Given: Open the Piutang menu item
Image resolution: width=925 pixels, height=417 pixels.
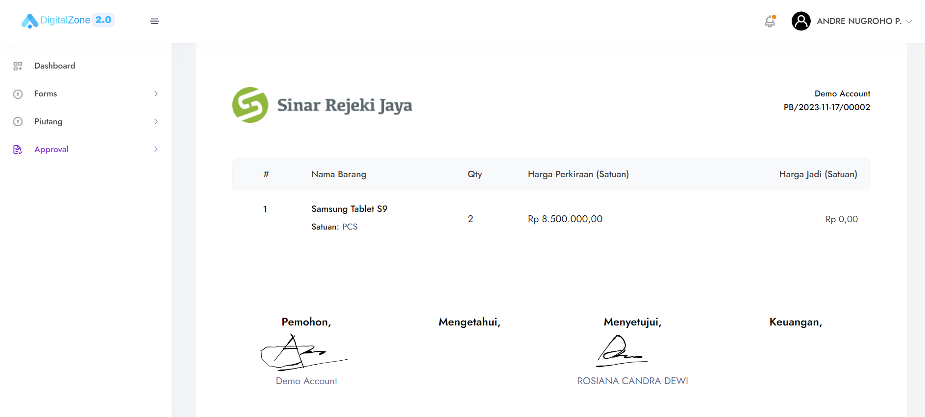Looking at the screenshot, I should (48, 121).
